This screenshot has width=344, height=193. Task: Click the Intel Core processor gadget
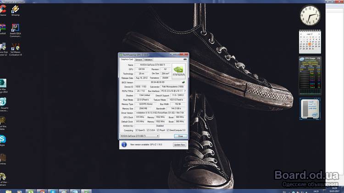click(310, 109)
